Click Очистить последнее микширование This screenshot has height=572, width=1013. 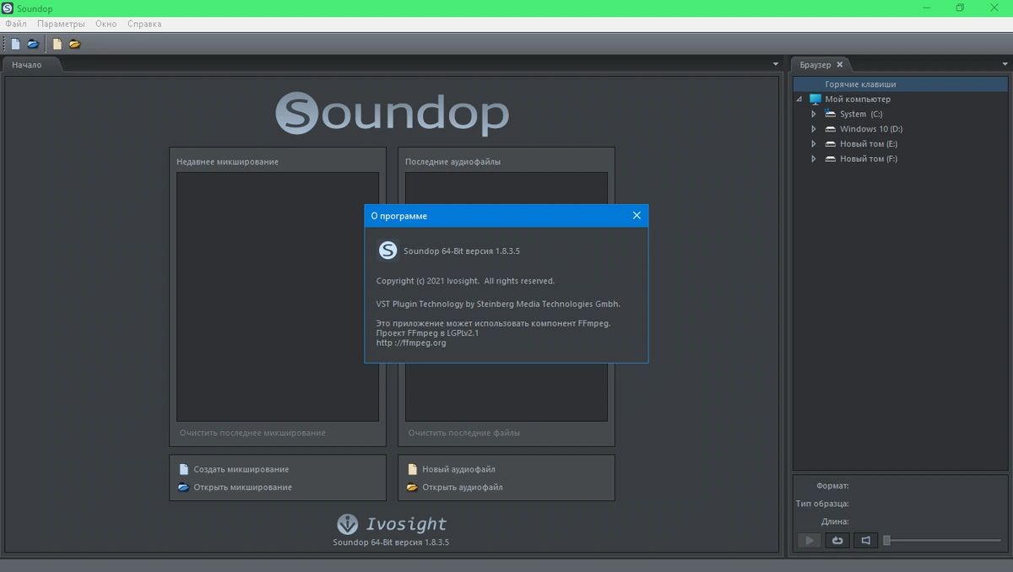[252, 433]
